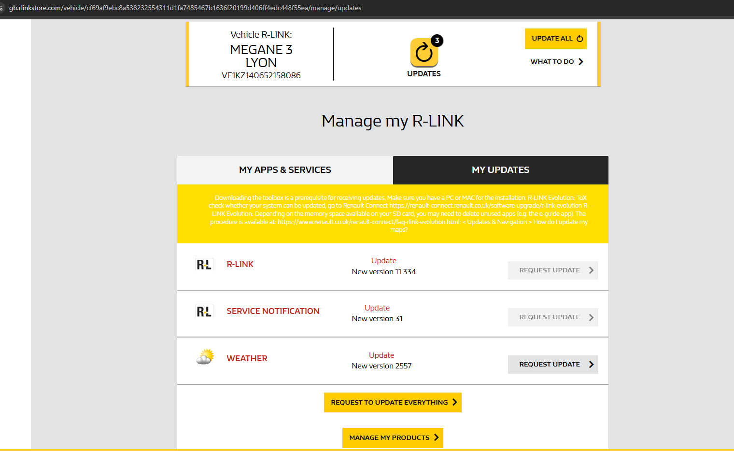Request update for Service Notification

pyautogui.click(x=552, y=317)
